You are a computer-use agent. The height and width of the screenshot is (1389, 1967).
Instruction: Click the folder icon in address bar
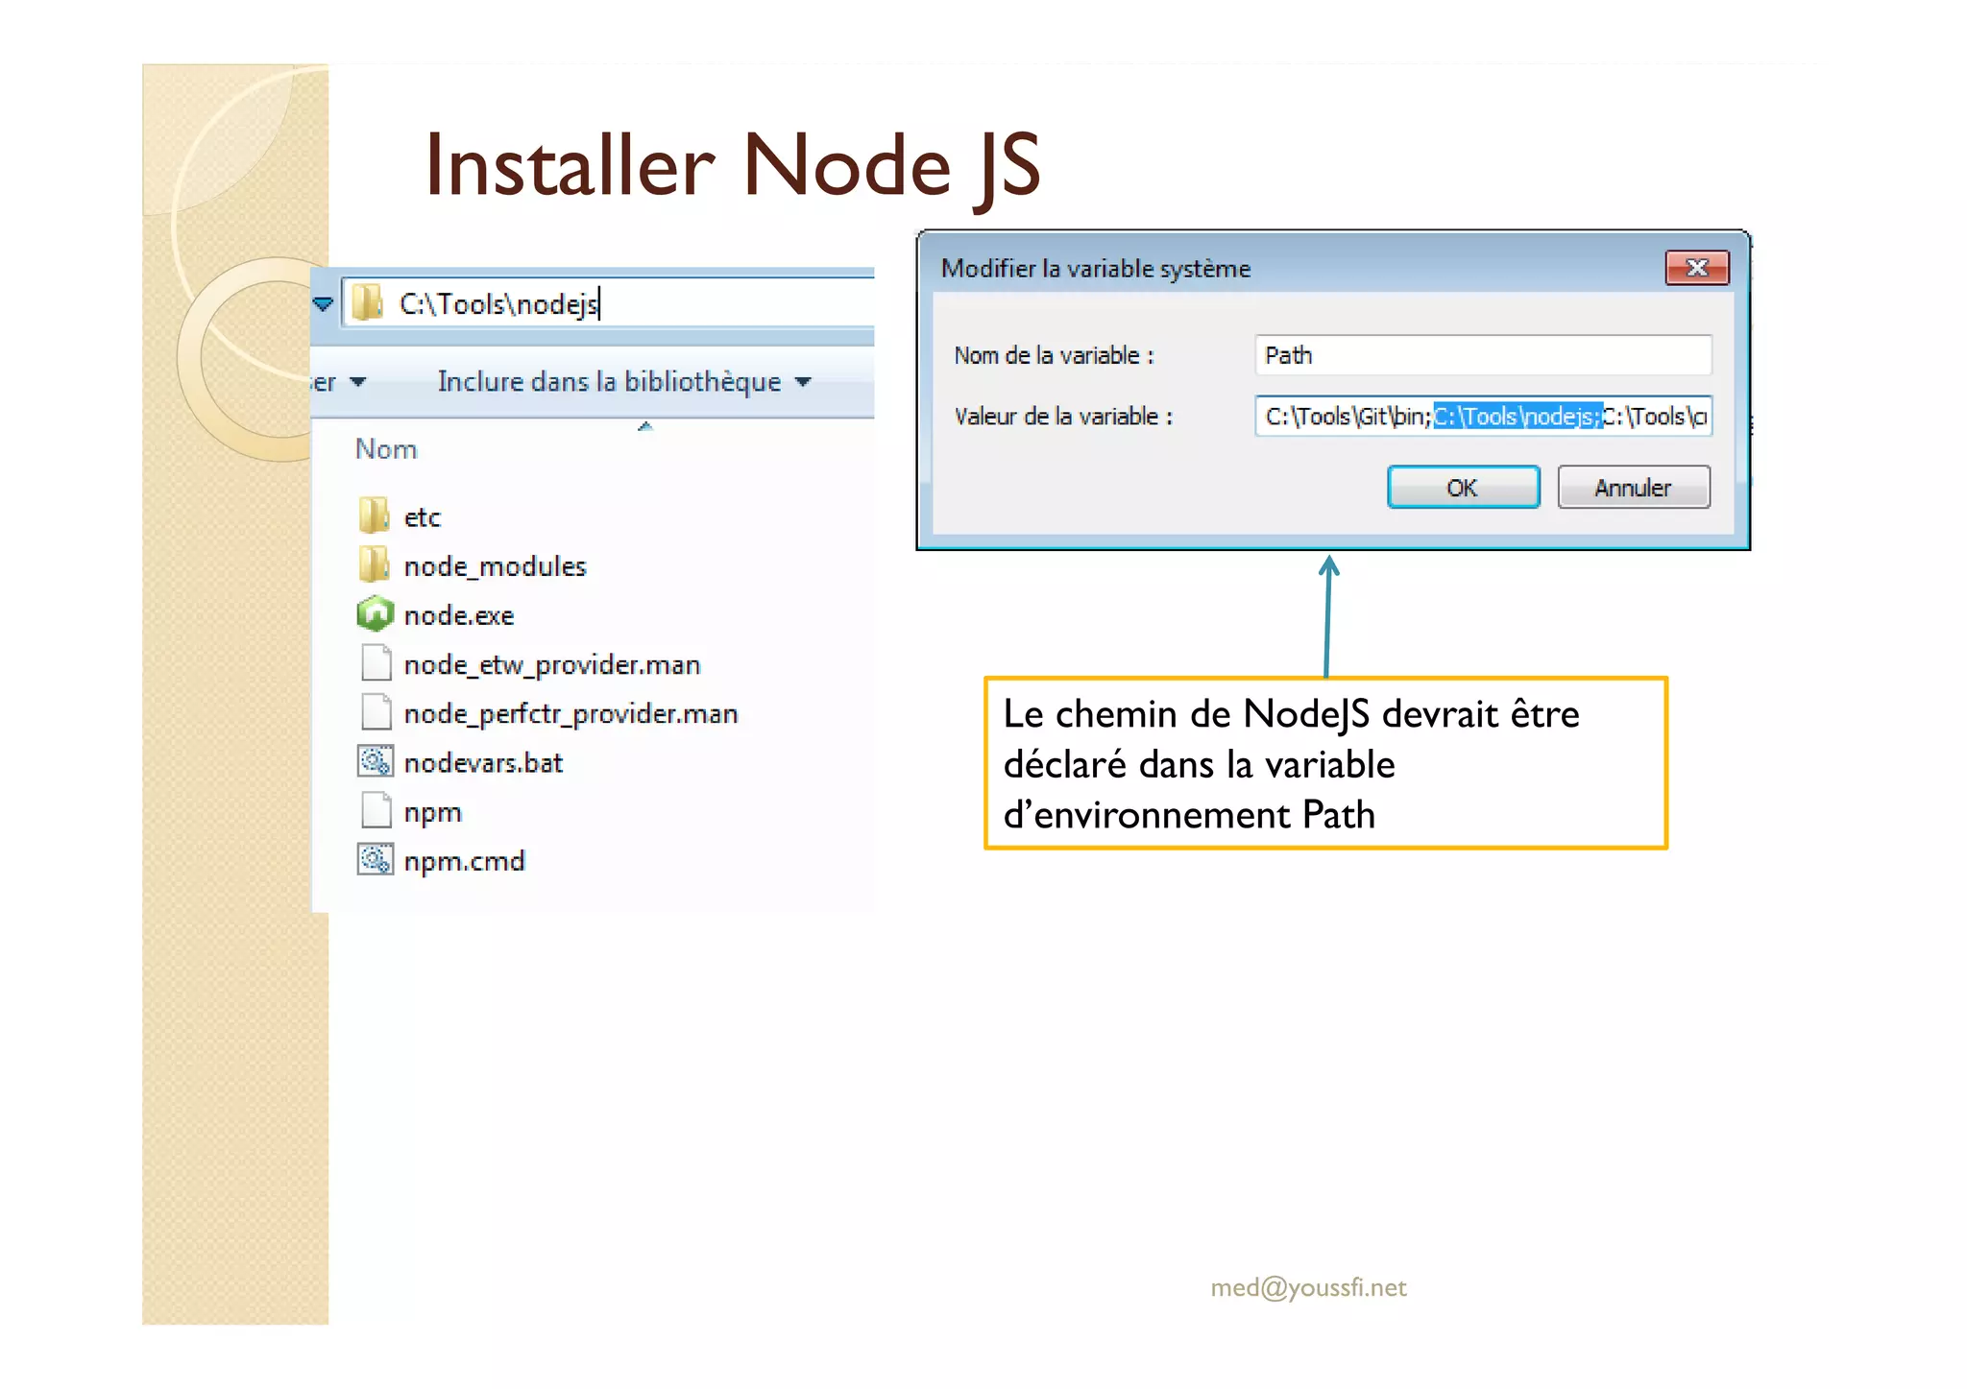(368, 303)
